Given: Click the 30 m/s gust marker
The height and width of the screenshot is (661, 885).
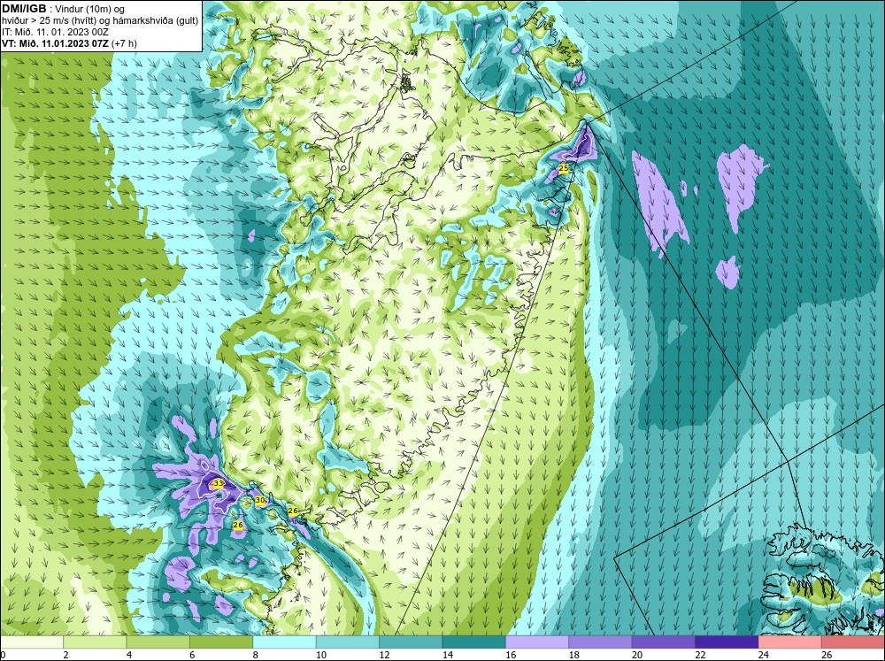Looking at the screenshot, I should coord(259,500).
